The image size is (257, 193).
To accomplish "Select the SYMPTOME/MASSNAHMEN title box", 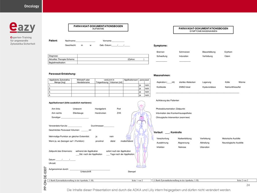I will (203, 30).
